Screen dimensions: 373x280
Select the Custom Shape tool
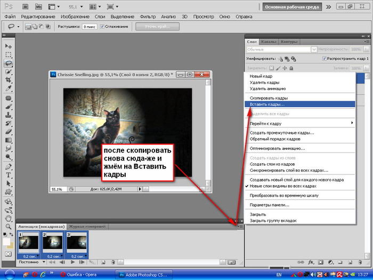[9, 192]
